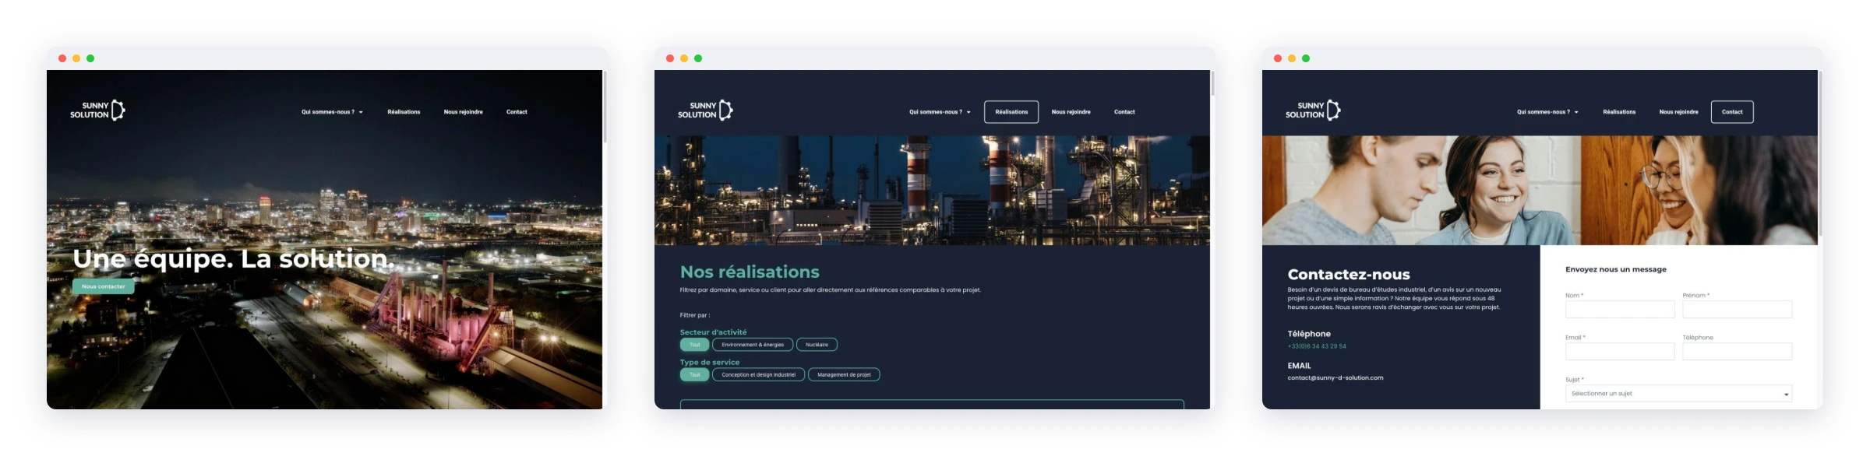Focus the Téléphone input field
This screenshot has width=1870, height=456.
click(x=1738, y=352)
